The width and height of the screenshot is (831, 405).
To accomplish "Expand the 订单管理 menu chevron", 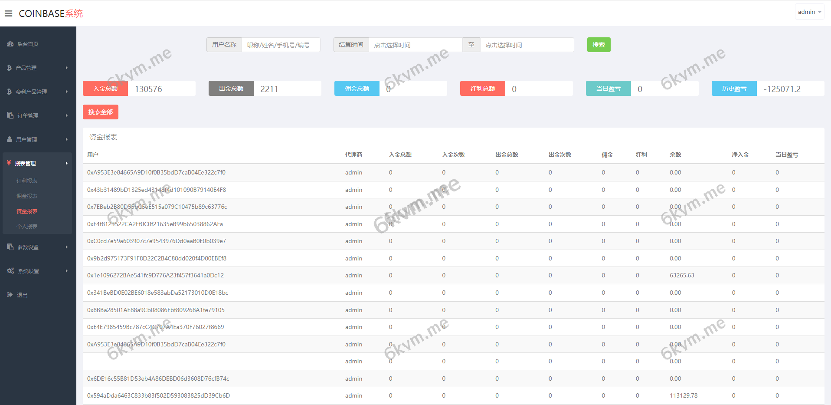I will pyautogui.click(x=67, y=115).
